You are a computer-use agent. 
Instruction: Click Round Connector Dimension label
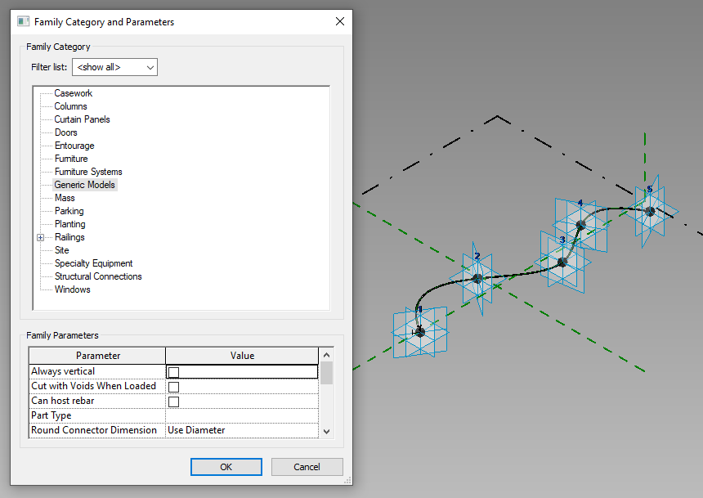pyautogui.click(x=94, y=430)
